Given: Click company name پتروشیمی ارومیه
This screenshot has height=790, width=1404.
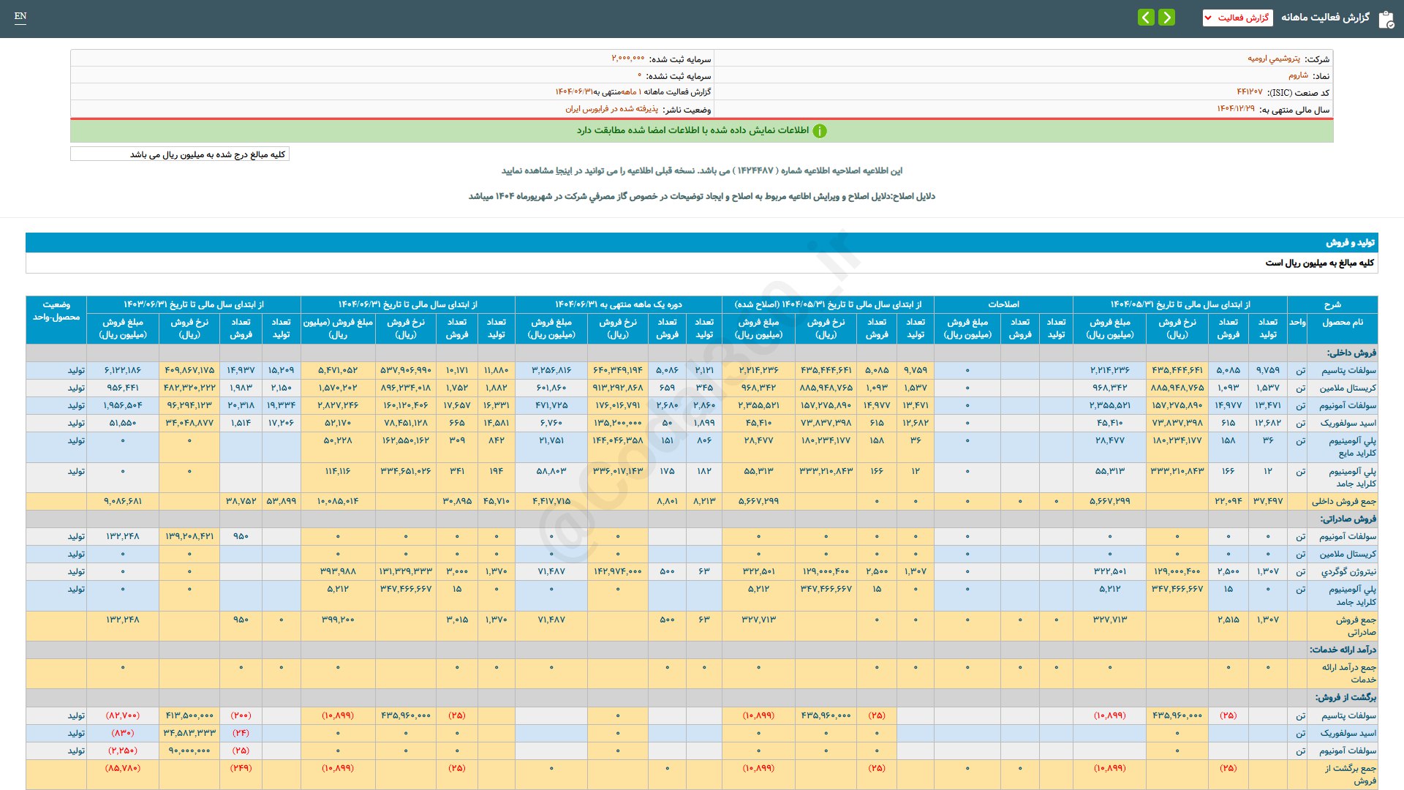Looking at the screenshot, I should [x=1273, y=59].
